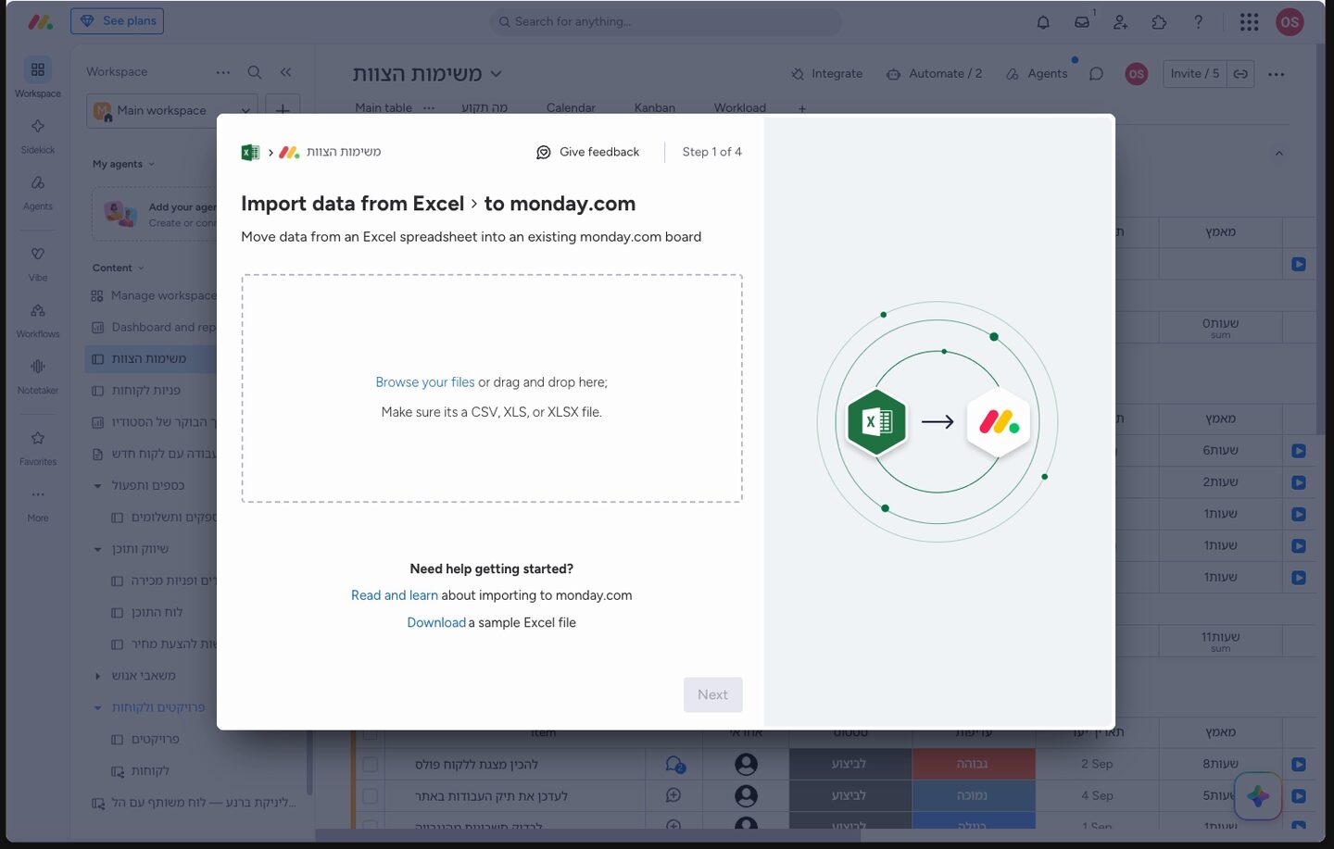
Task: Open the help question mark icon
Action: click(1198, 22)
